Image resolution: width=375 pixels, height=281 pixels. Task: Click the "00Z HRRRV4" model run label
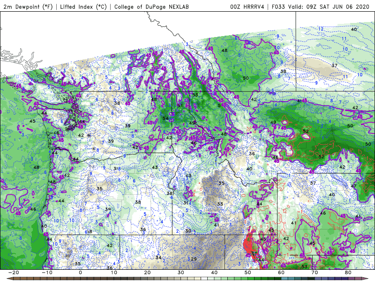pyautogui.click(x=247, y=7)
